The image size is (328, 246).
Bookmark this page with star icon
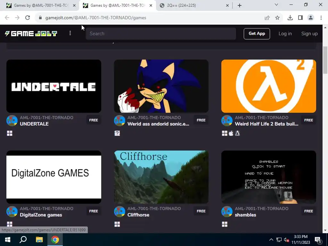277,18
